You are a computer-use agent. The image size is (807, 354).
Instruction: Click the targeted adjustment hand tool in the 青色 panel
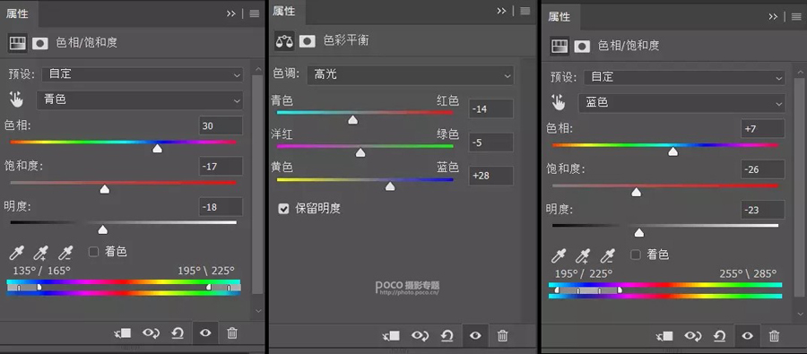16,99
